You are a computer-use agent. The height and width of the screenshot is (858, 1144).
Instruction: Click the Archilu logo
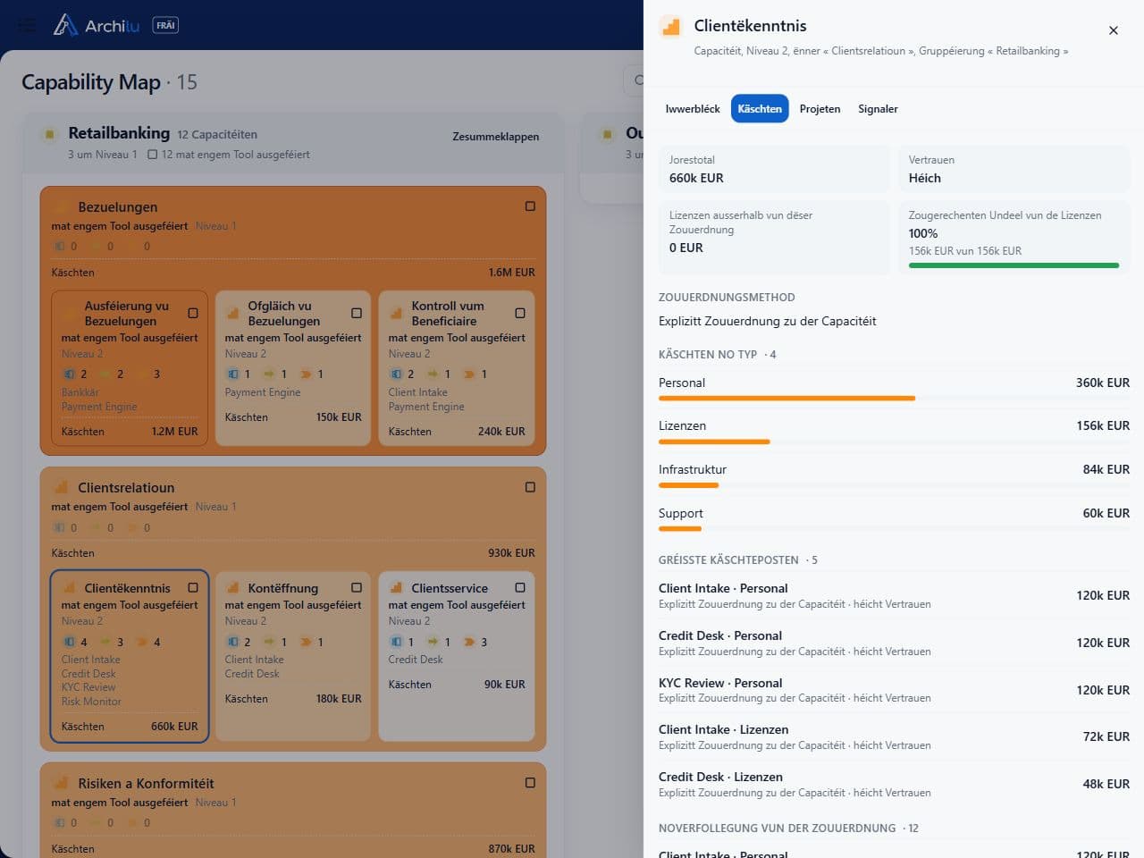point(96,25)
